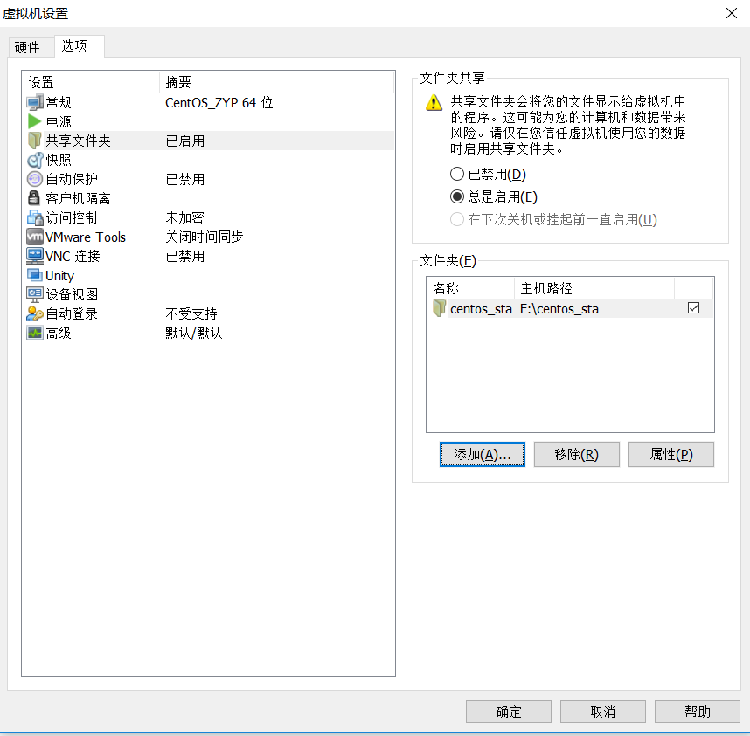The width and height of the screenshot is (750, 736).
Task: Click the AutoProtect (自动保护) clock icon
Action: (x=34, y=179)
